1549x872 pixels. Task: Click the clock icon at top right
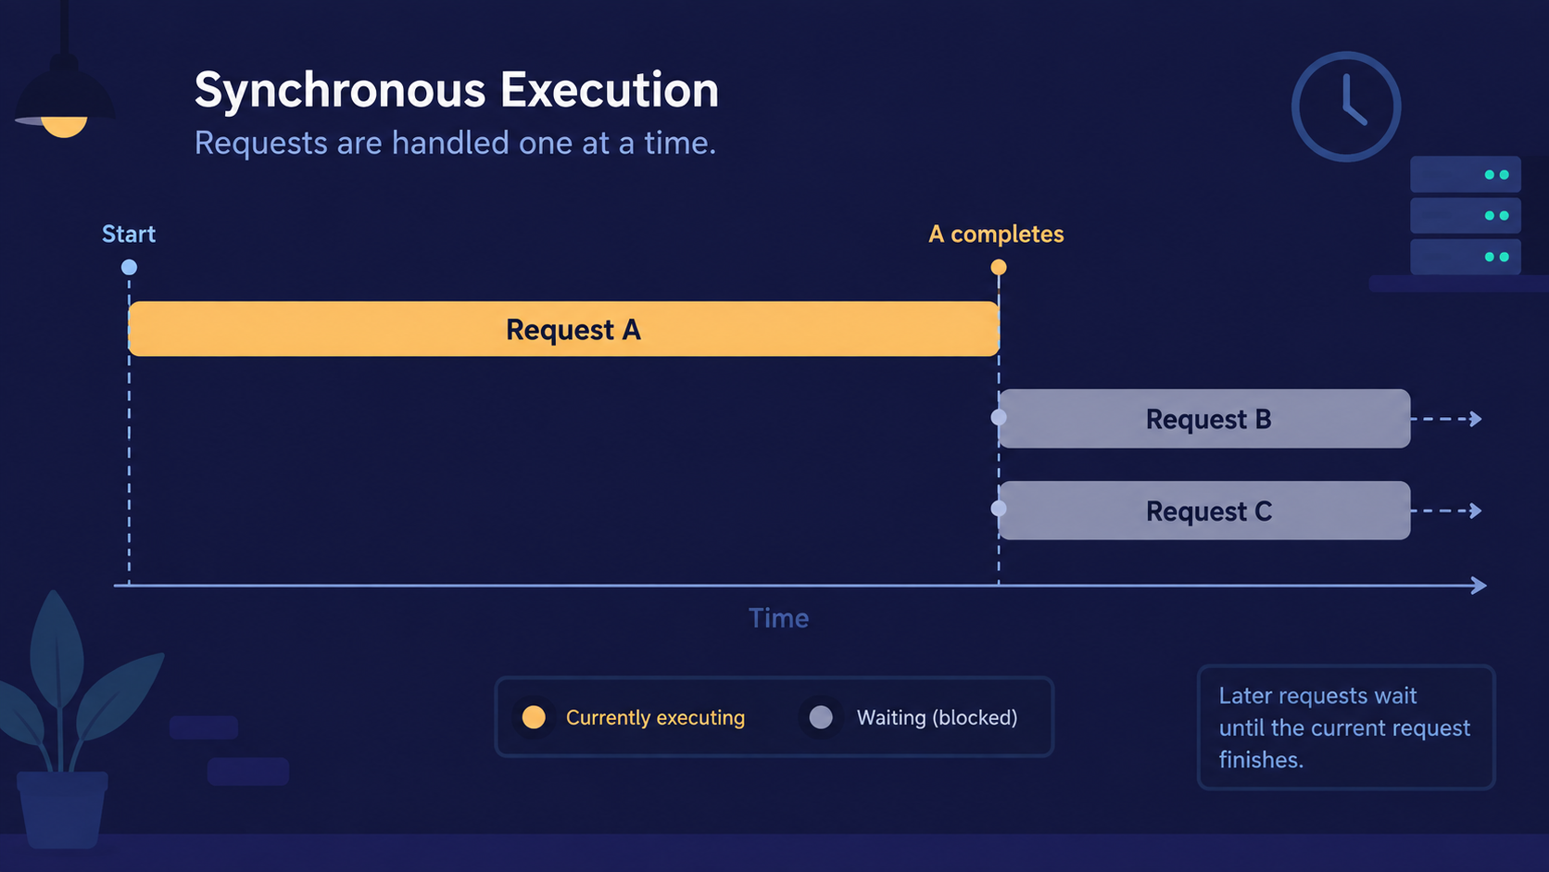pos(1345,107)
